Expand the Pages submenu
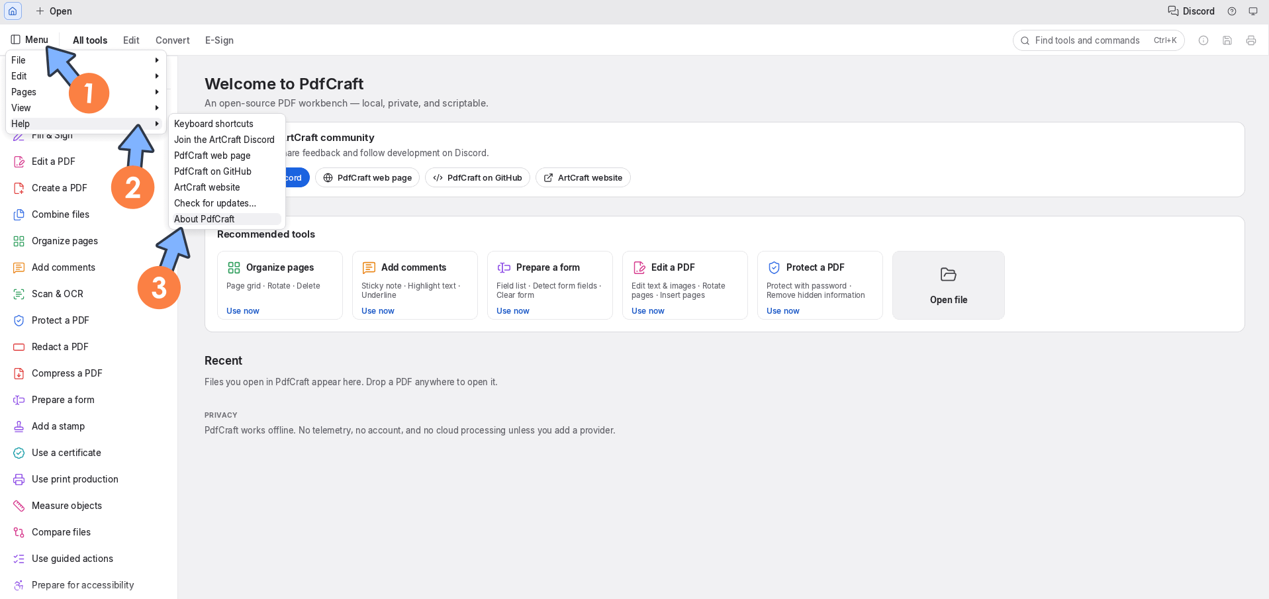Viewport: 1269px width, 599px height. pos(86,92)
